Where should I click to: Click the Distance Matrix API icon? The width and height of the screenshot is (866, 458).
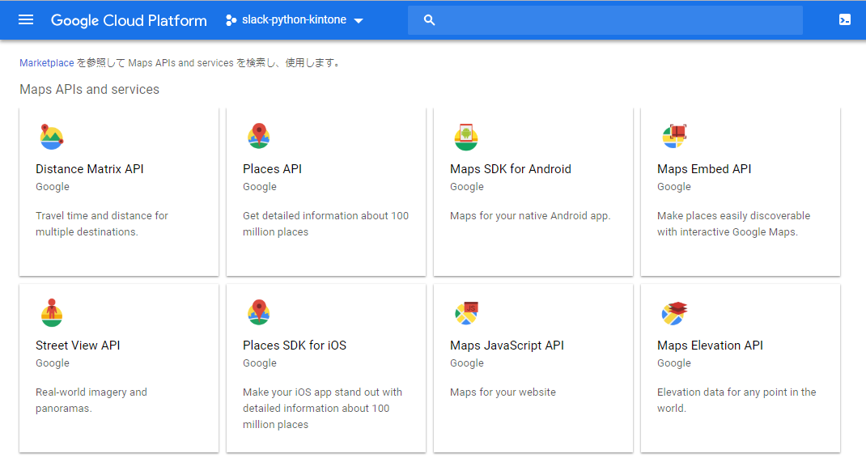(51, 137)
